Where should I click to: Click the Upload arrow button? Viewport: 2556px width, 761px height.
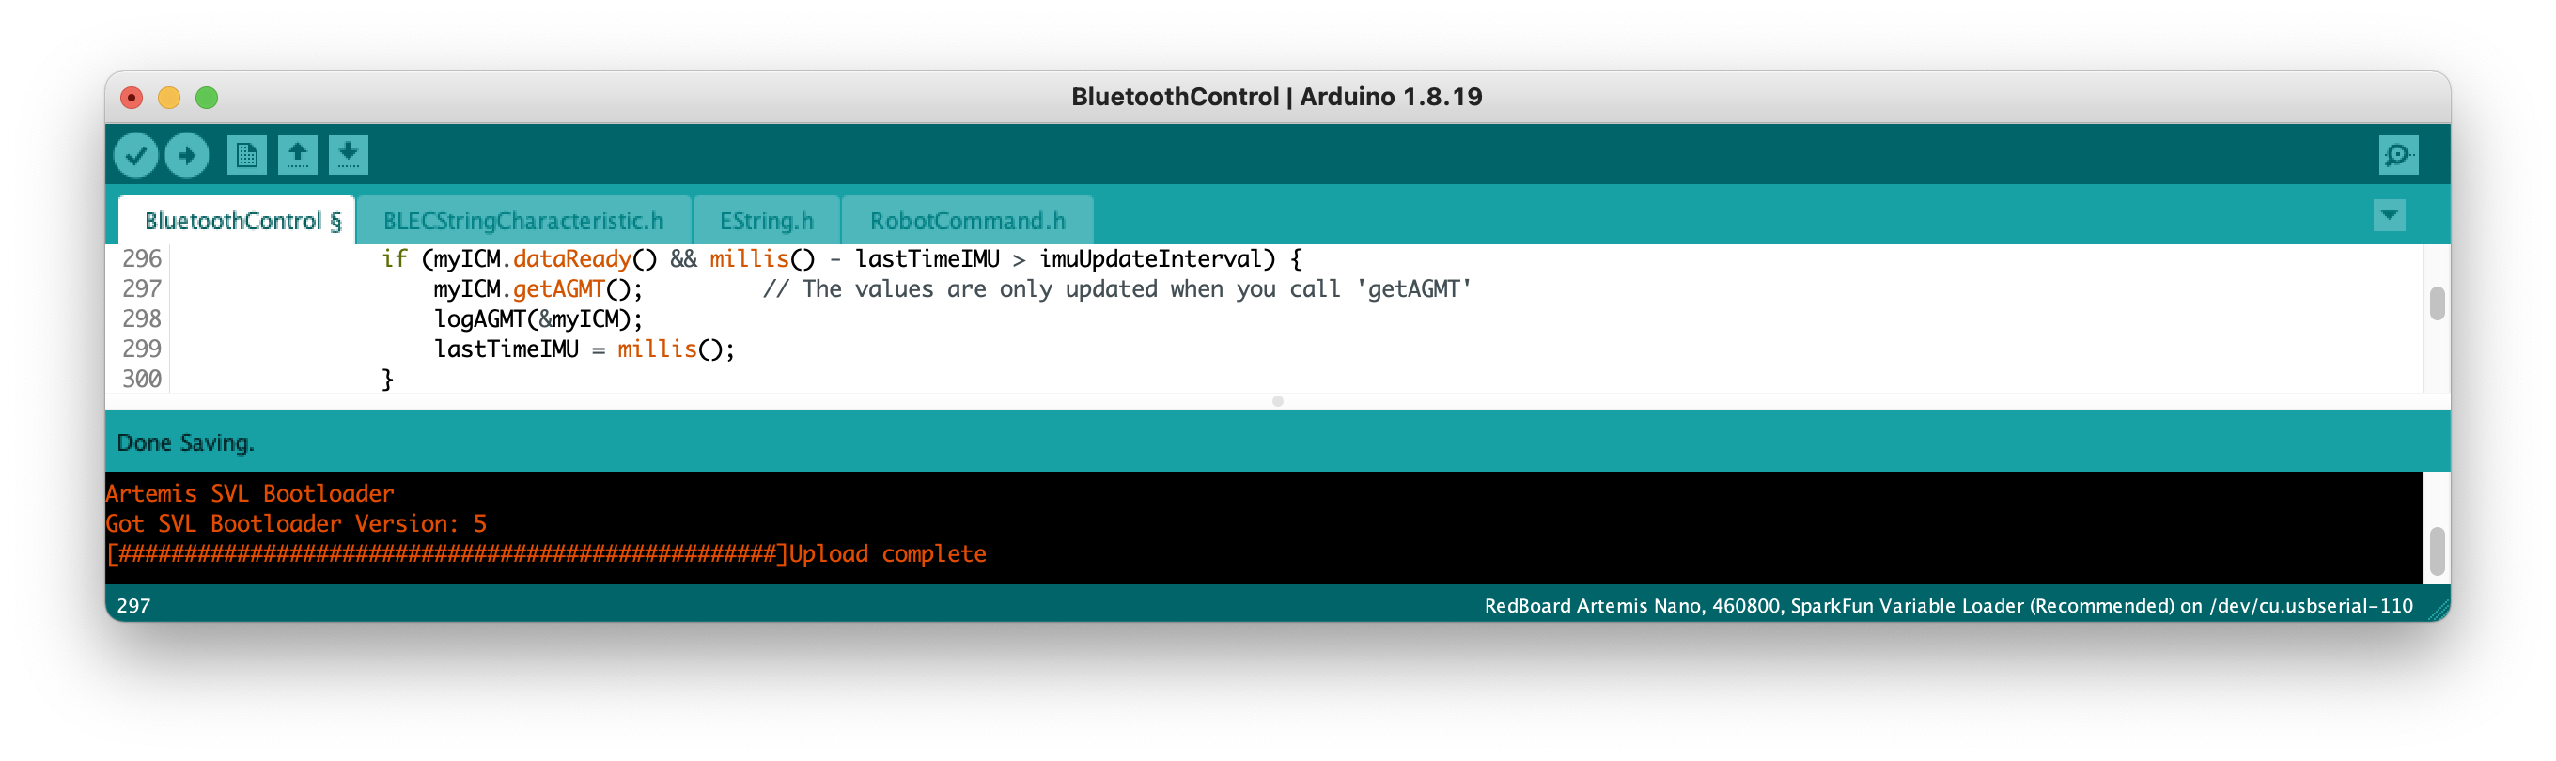point(187,155)
